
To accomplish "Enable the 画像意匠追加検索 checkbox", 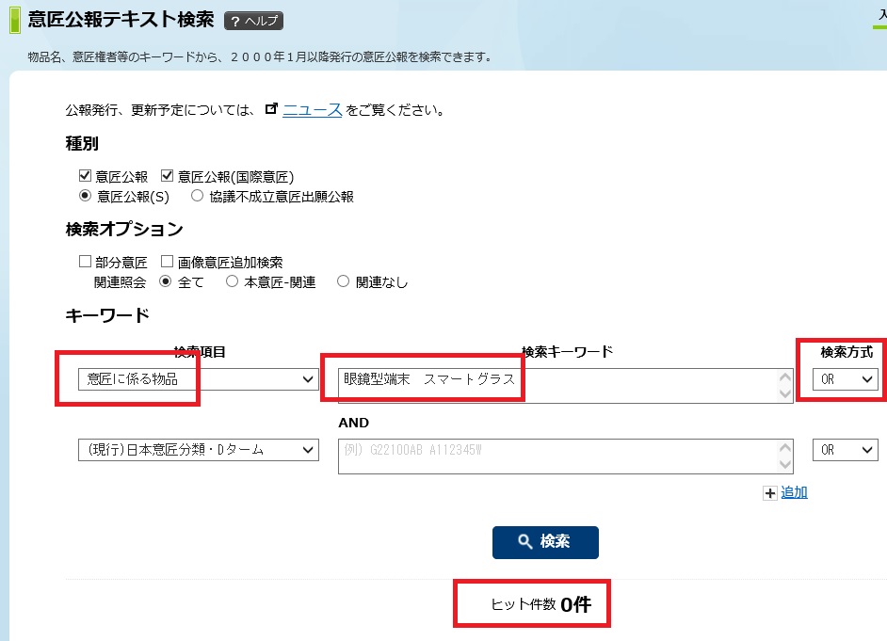I will click(x=167, y=261).
